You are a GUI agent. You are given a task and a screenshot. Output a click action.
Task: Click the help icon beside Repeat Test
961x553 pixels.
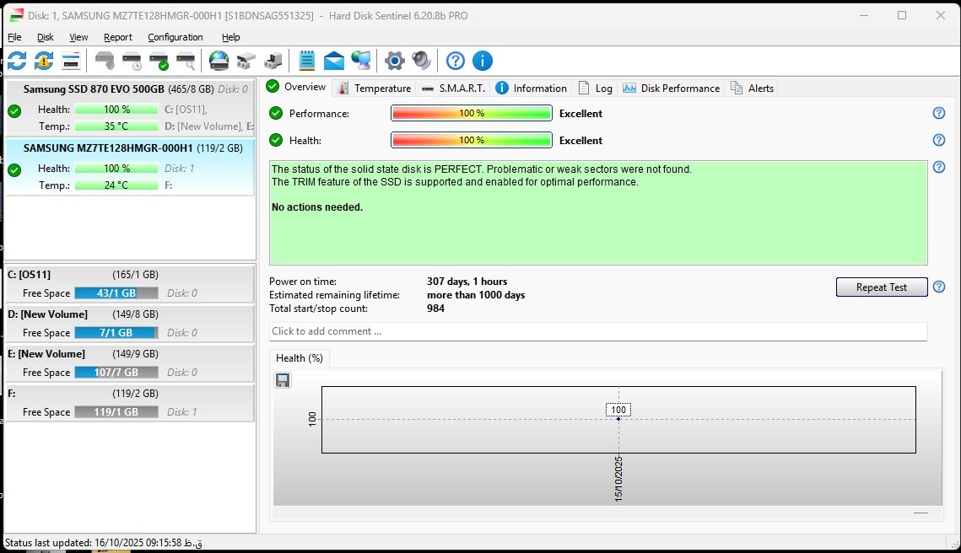(x=938, y=287)
